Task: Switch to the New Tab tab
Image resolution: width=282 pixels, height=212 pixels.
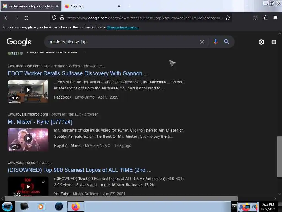Action: tap(92, 6)
